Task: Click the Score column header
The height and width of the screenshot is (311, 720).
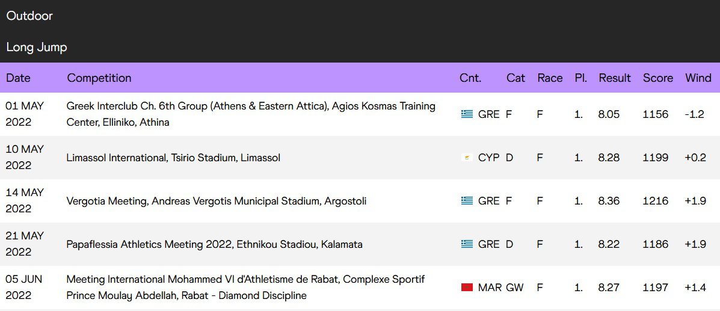Action: [x=657, y=78]
